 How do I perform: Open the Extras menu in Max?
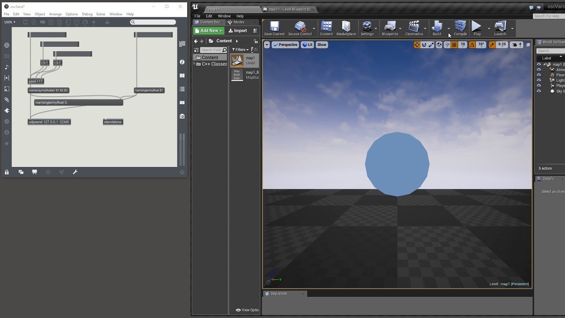[101, 14]
